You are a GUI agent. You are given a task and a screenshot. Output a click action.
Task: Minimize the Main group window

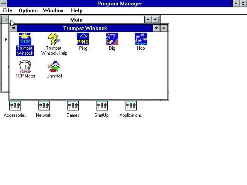(148, 20)
